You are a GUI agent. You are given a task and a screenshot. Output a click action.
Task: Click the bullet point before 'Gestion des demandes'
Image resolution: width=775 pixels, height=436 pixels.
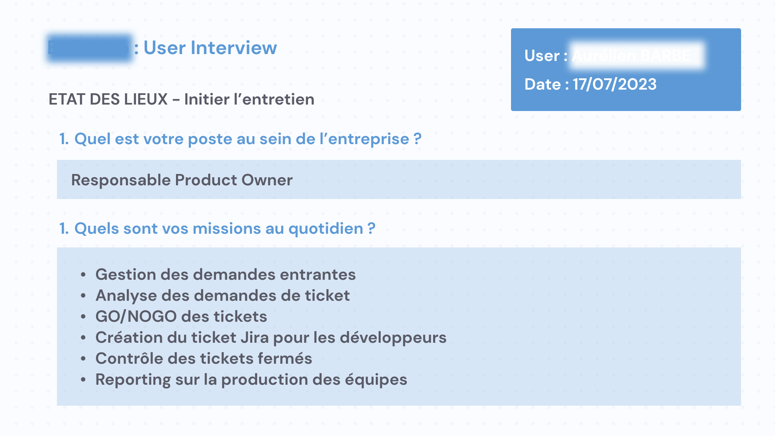click(x=83, y=275)
